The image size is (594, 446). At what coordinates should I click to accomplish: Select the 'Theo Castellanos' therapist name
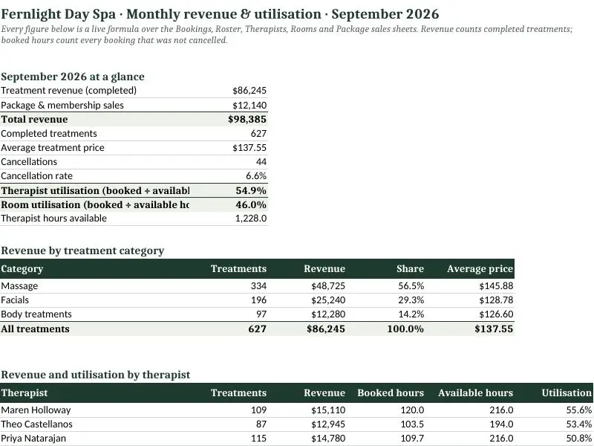36,424
